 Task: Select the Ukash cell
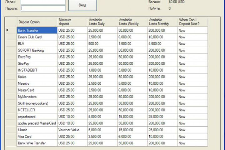point(37,130)
